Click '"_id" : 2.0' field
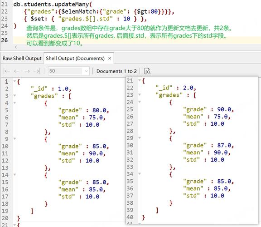261x227 pixels. pos(176,88)
